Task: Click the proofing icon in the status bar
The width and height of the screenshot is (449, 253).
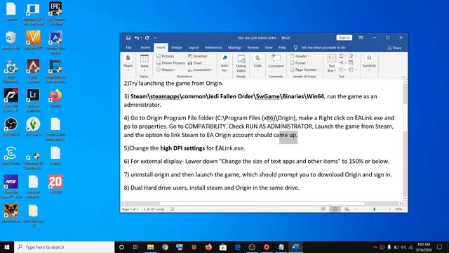Action: pos(172,209)
